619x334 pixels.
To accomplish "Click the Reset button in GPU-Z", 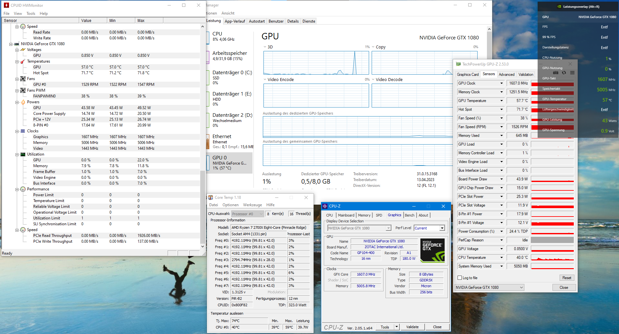I will pyautogui.click(x=567, y=278).
